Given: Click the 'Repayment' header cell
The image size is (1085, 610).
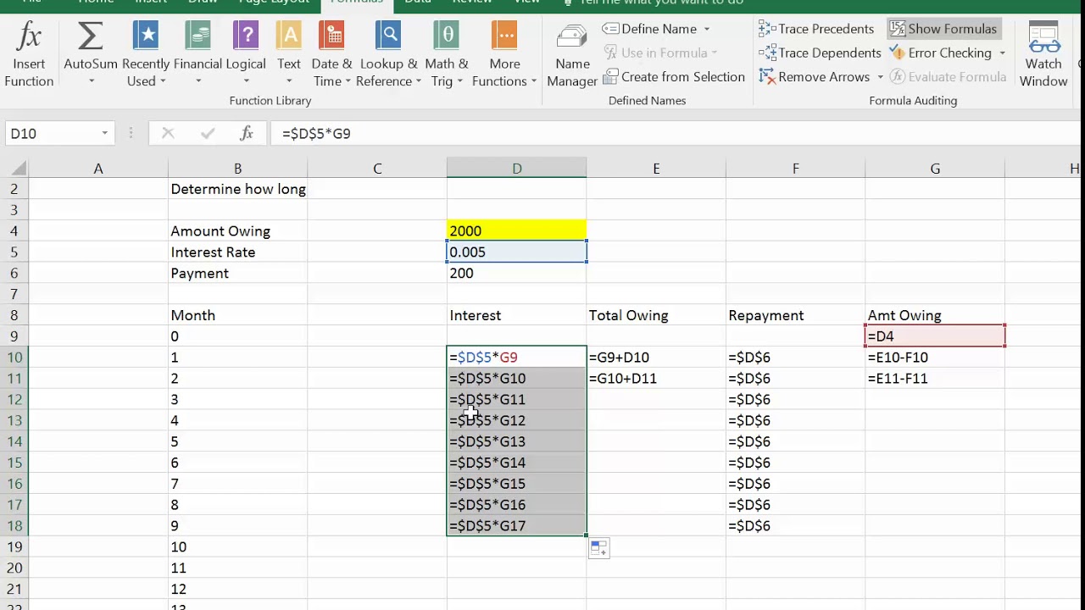Looking at the screenshot, I should 795,315.
